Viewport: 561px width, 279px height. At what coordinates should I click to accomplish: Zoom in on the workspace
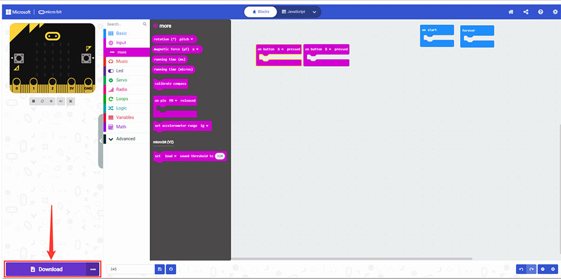coord(553,269)
